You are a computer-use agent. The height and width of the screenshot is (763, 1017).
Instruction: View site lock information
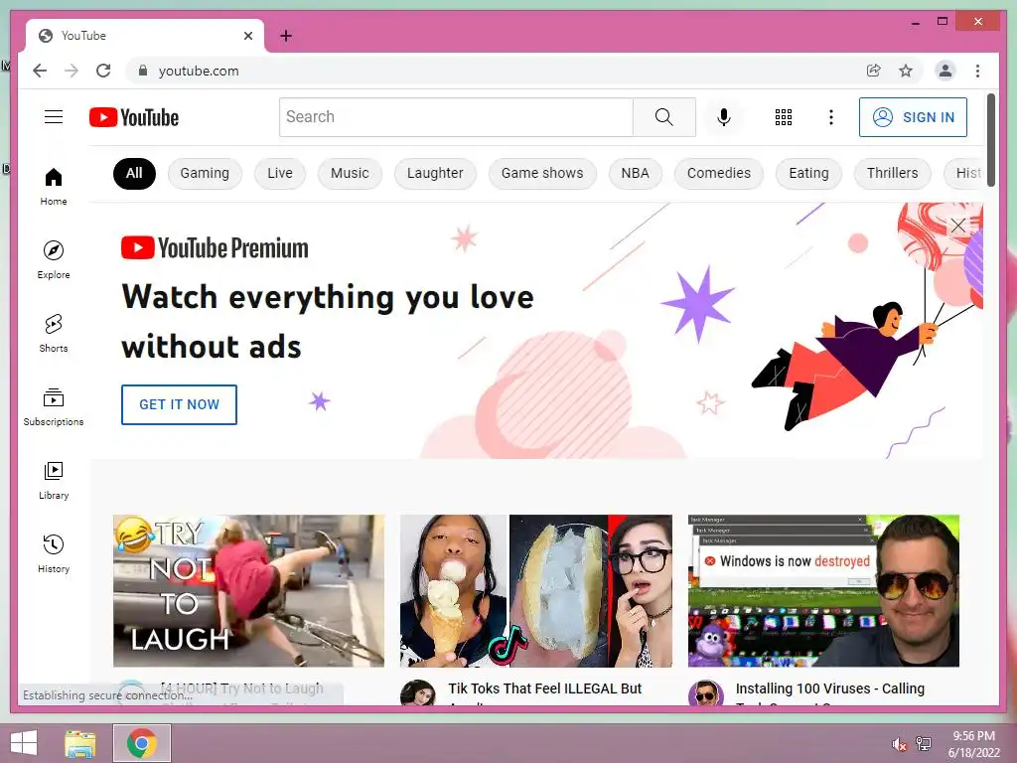click(143, 71)
